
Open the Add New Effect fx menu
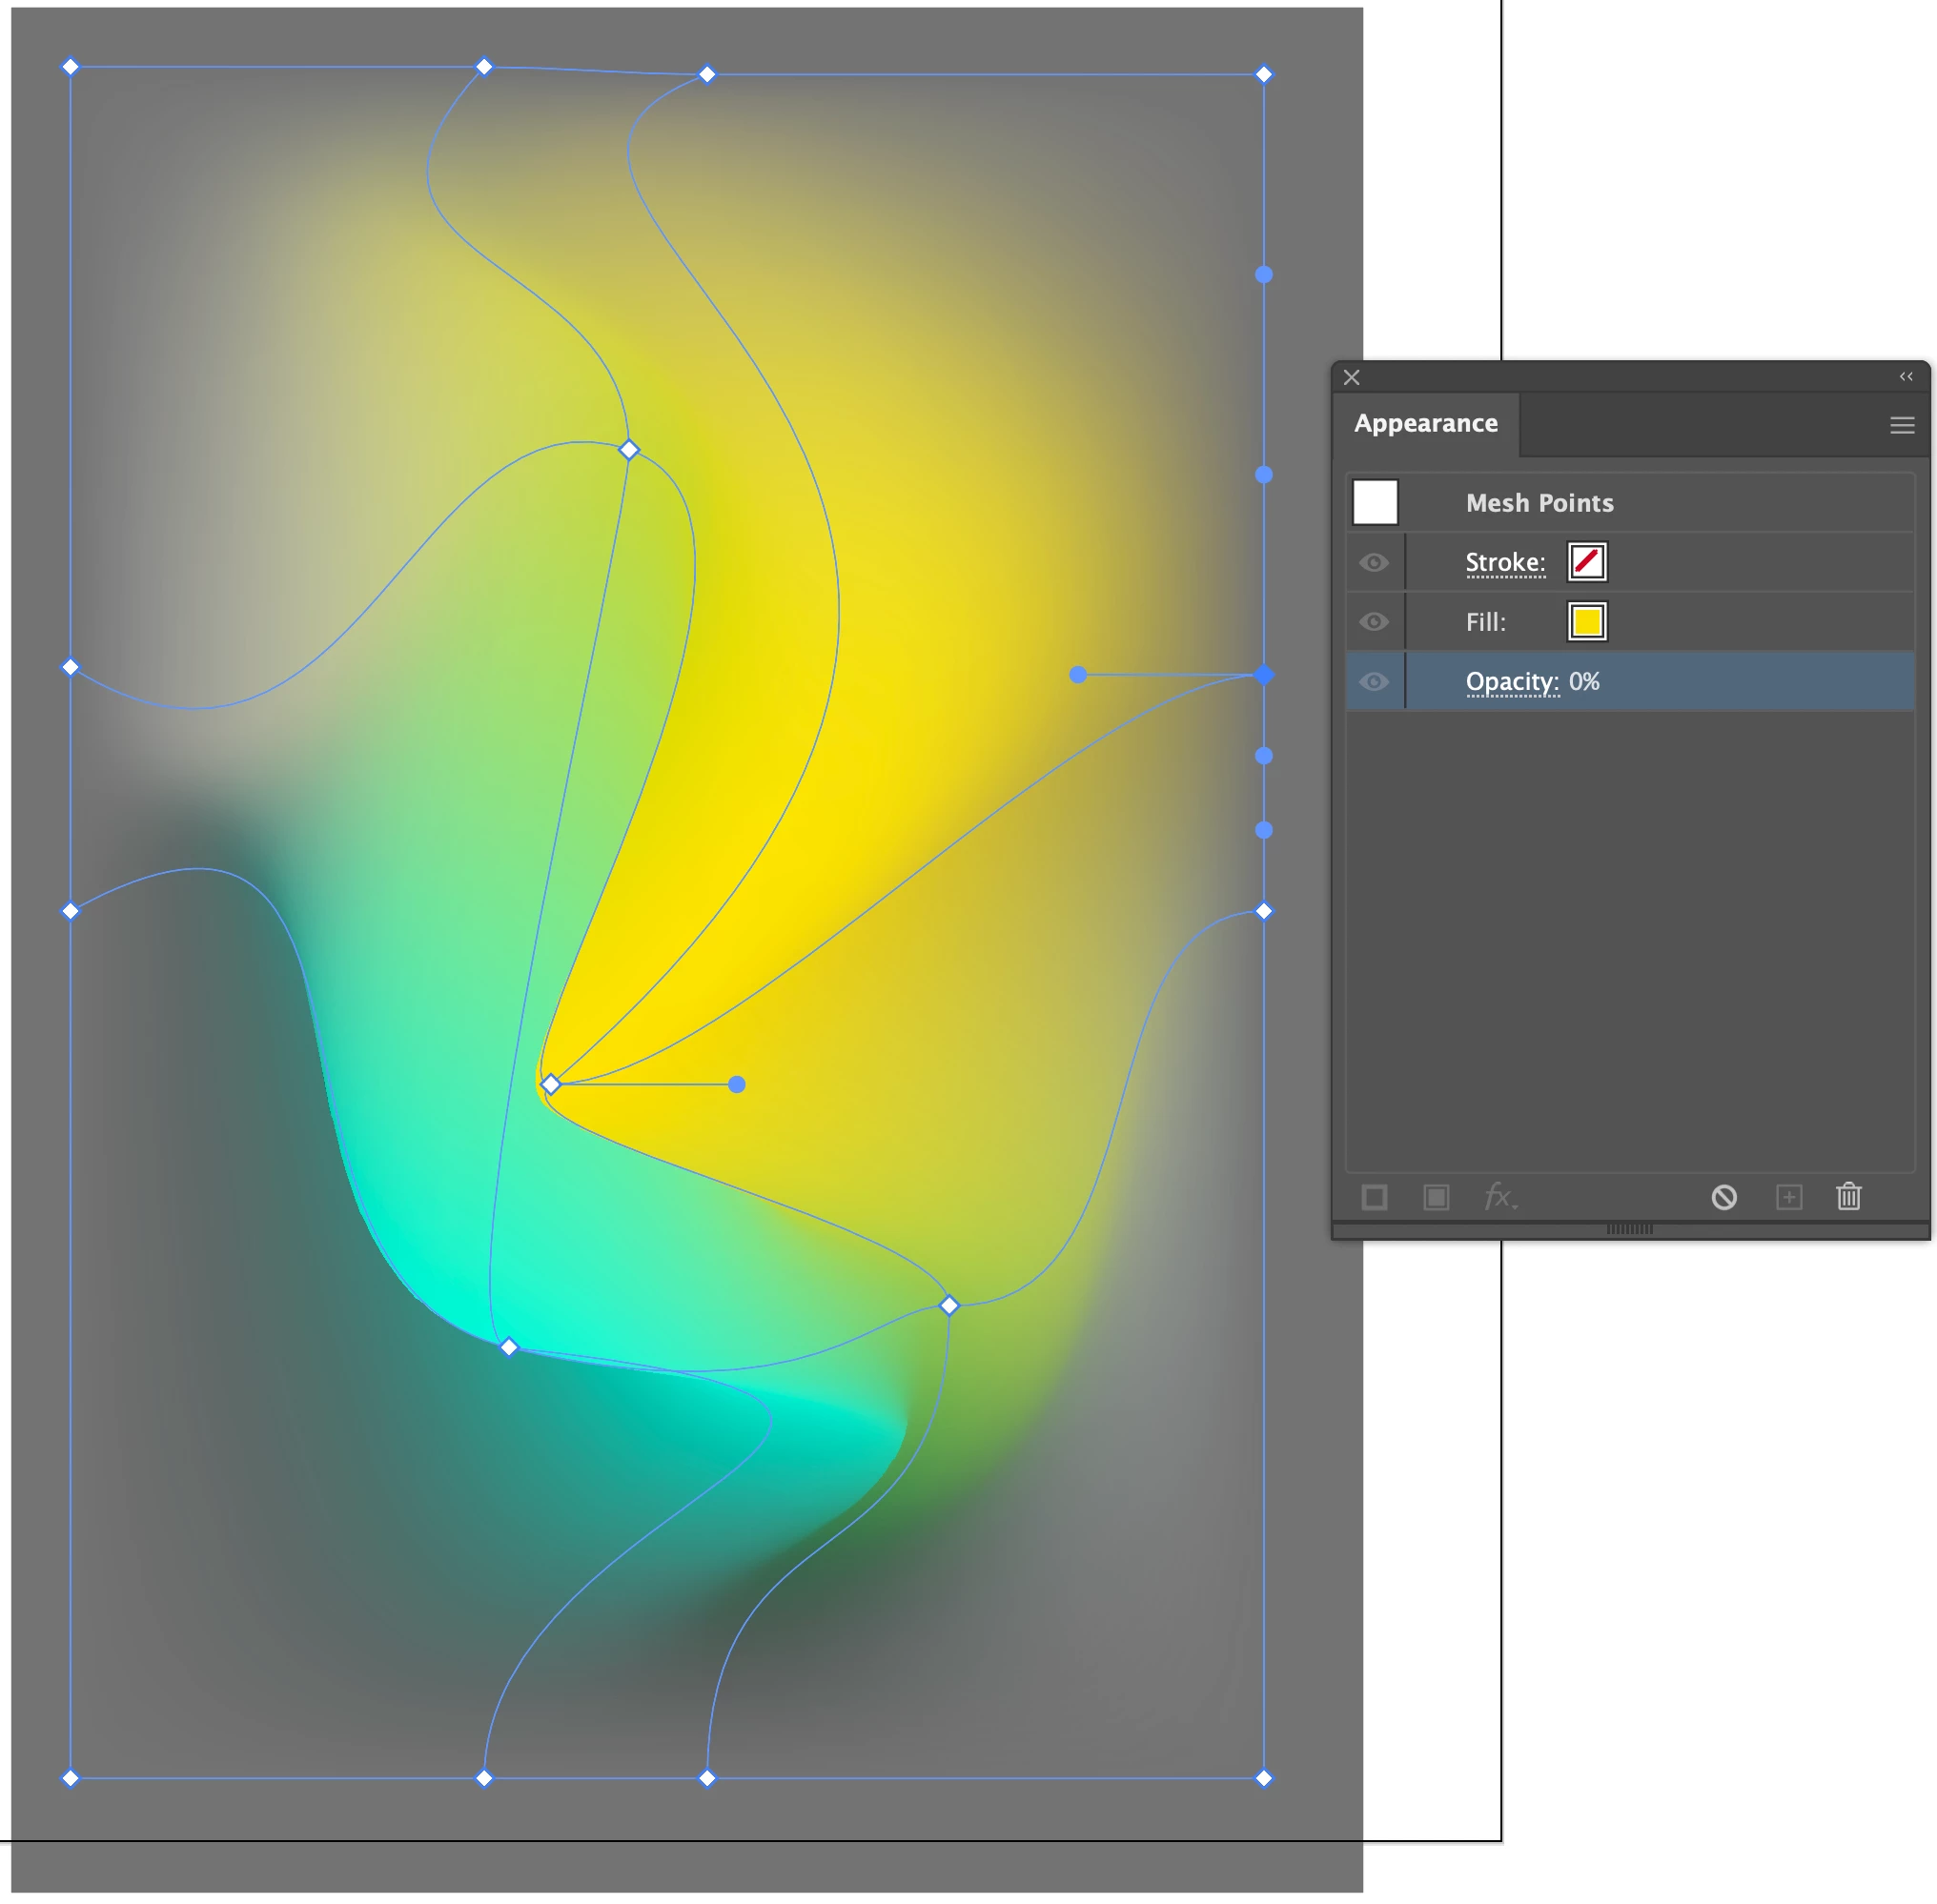[x=1499, y=1196]
